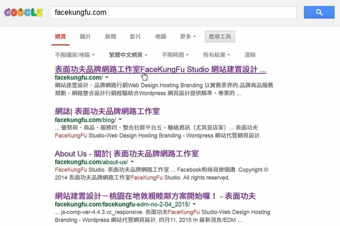The width and height of the screenshot is (340, 226).
Task: Open the 地圖 tab
Action: pos(161,37)
